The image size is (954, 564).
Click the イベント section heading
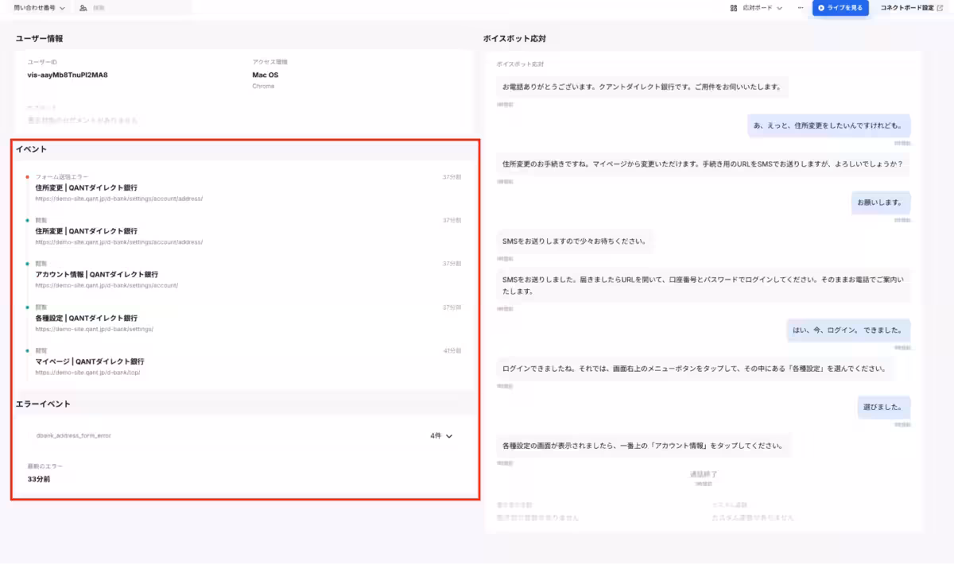click(32, 149)
